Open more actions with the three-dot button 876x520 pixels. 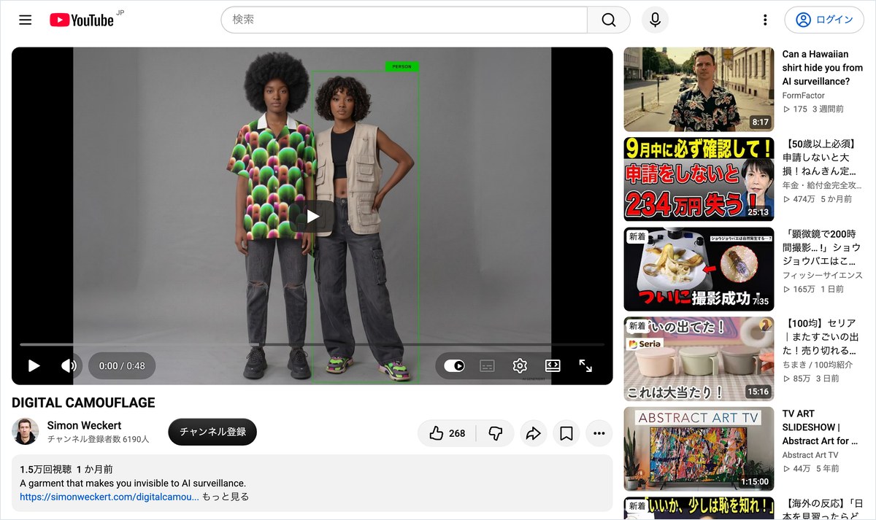coord(599,433)
